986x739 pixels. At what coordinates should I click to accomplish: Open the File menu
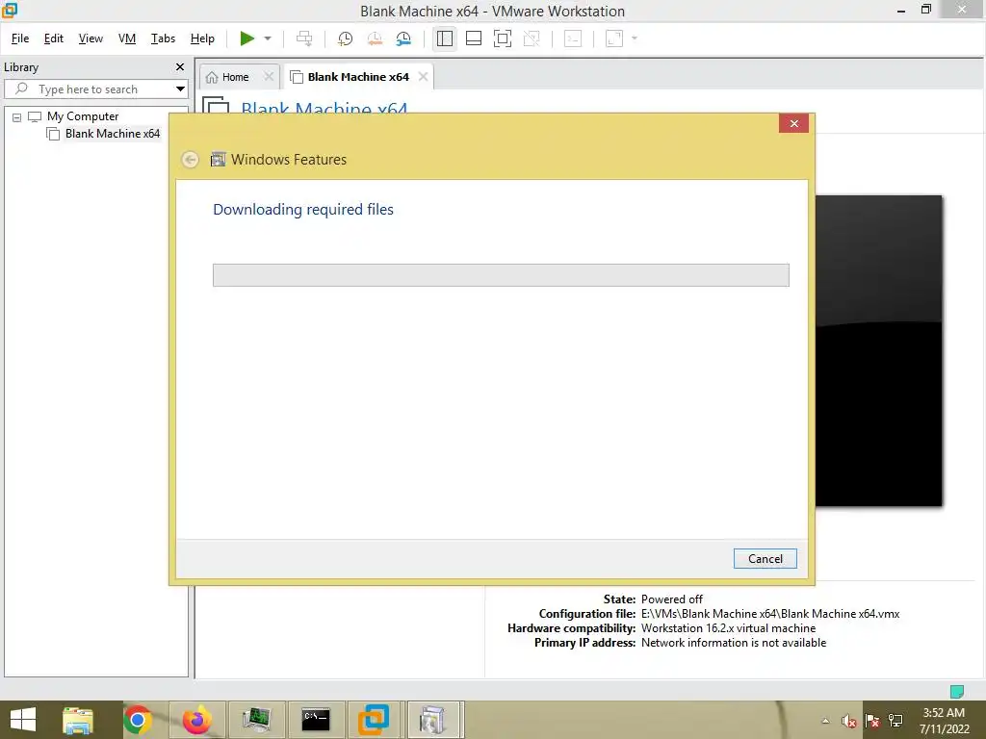[x=20, y=38]
